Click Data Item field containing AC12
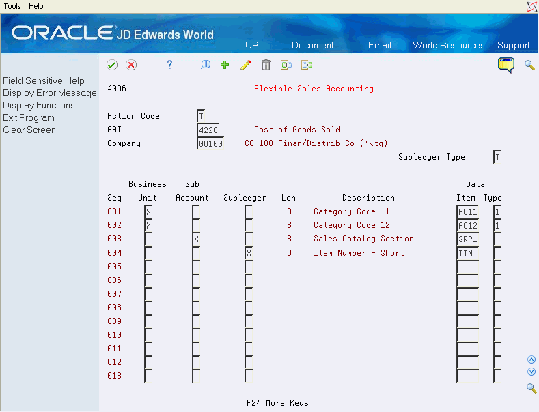This screenshot has width=539, height=412. 468,225
